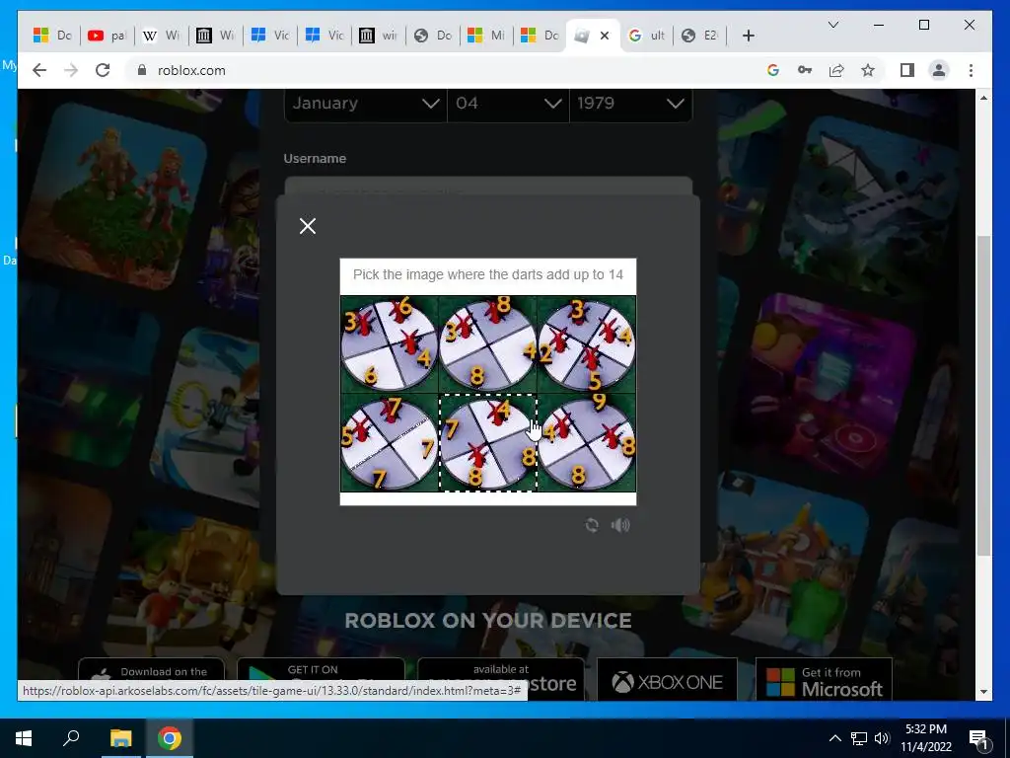Close the active Roblox tab
Viewport: 1010px width, 758px height.
click(x=605, y=36)
